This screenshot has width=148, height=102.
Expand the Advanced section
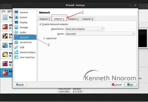click(x=50, y=38)
